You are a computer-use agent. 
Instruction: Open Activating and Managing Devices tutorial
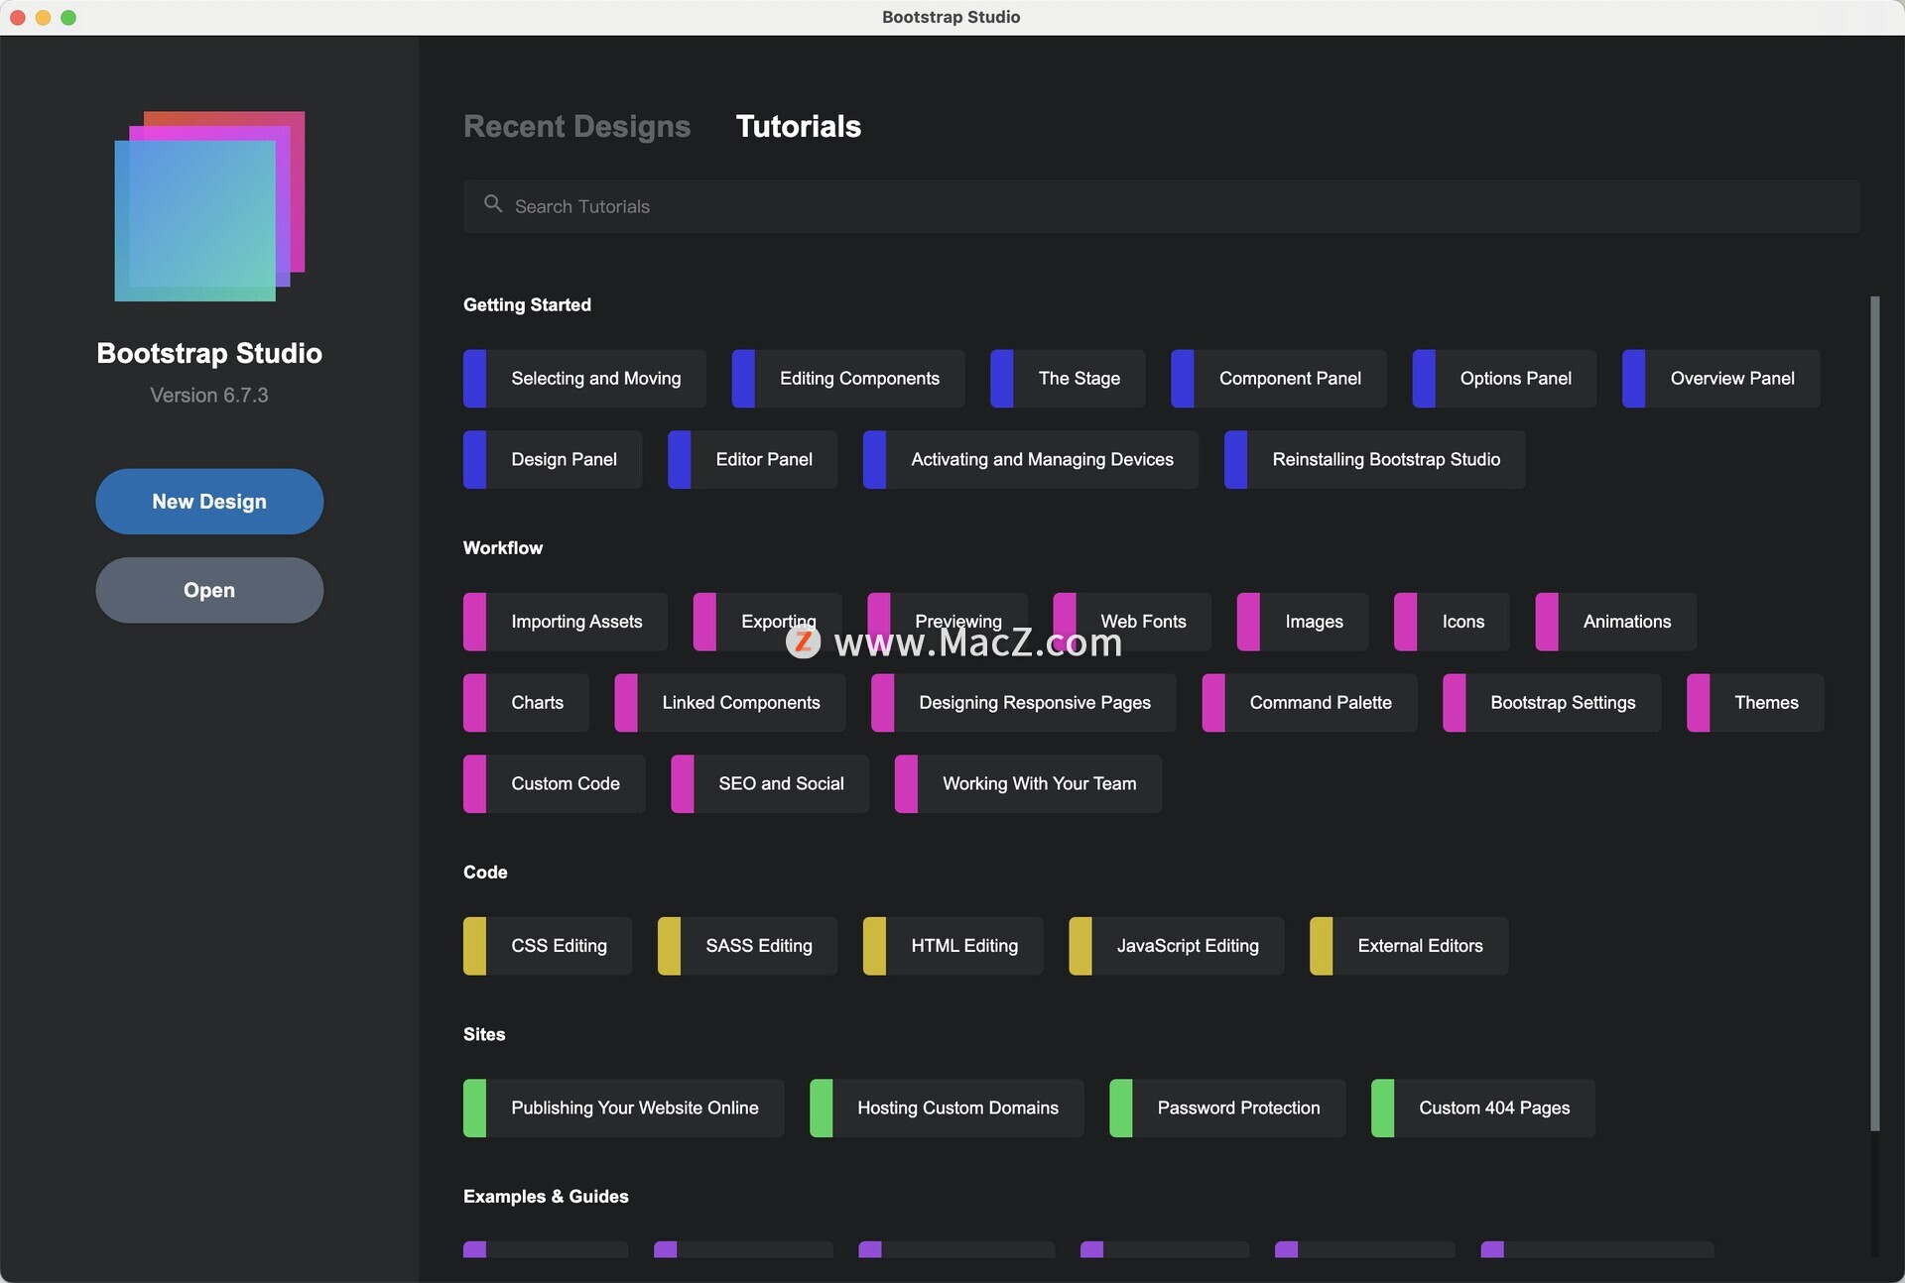pos(1030,460)
